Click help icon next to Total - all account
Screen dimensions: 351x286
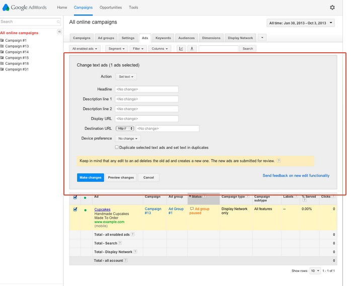pyautogui.click(x=126, y=260)
